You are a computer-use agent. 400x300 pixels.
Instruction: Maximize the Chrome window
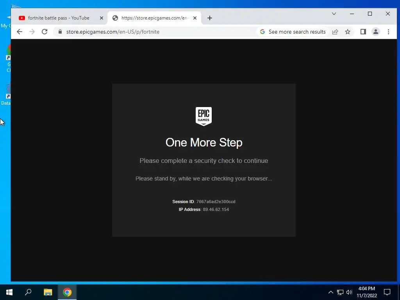370,14
